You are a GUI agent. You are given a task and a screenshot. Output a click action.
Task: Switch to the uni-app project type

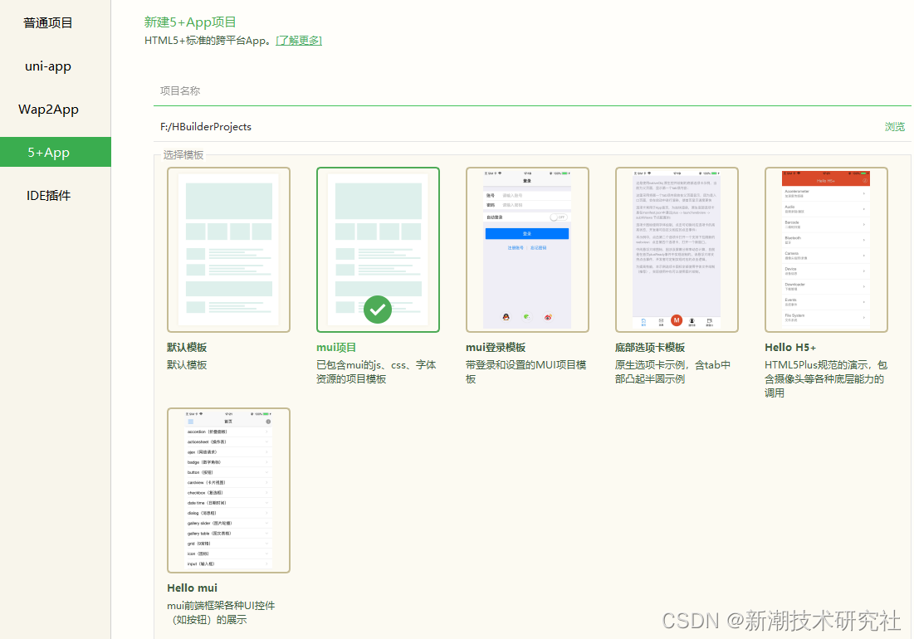48,66
